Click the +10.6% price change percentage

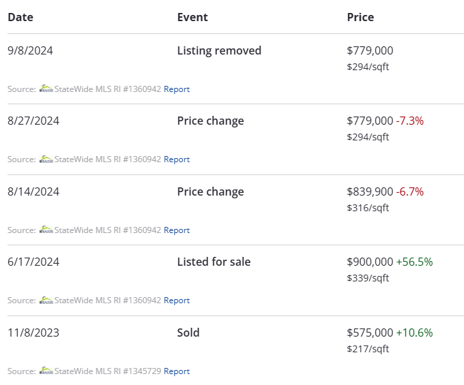coord(415,333)
